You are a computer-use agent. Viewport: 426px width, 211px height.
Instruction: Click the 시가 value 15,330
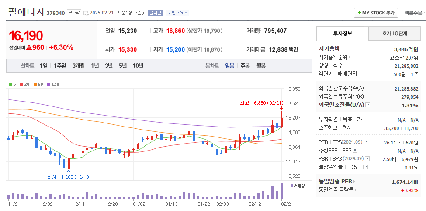(128, 49)
